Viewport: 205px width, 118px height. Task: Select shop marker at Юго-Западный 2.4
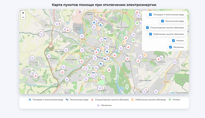pyautogui.click(x=66, y=50)
